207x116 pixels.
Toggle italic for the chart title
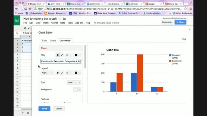(62, 55)
